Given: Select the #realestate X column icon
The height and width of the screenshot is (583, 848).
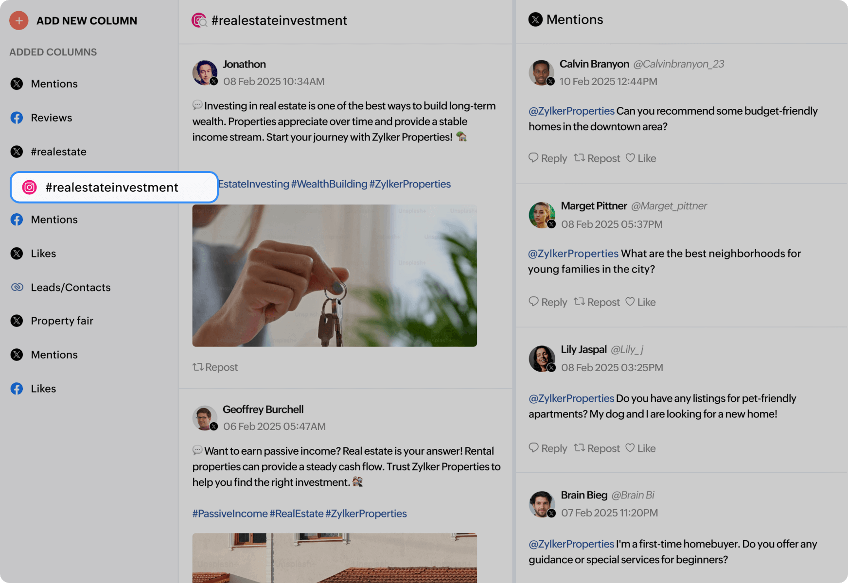Looking at the screenshot, I should (17, 152).
